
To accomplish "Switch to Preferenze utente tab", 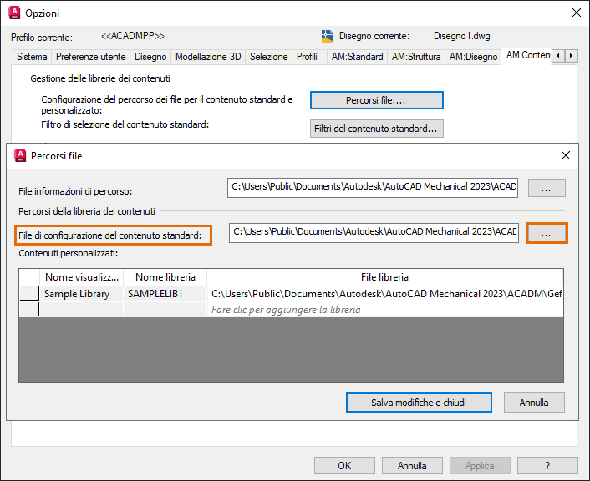I will click(91, 57).
